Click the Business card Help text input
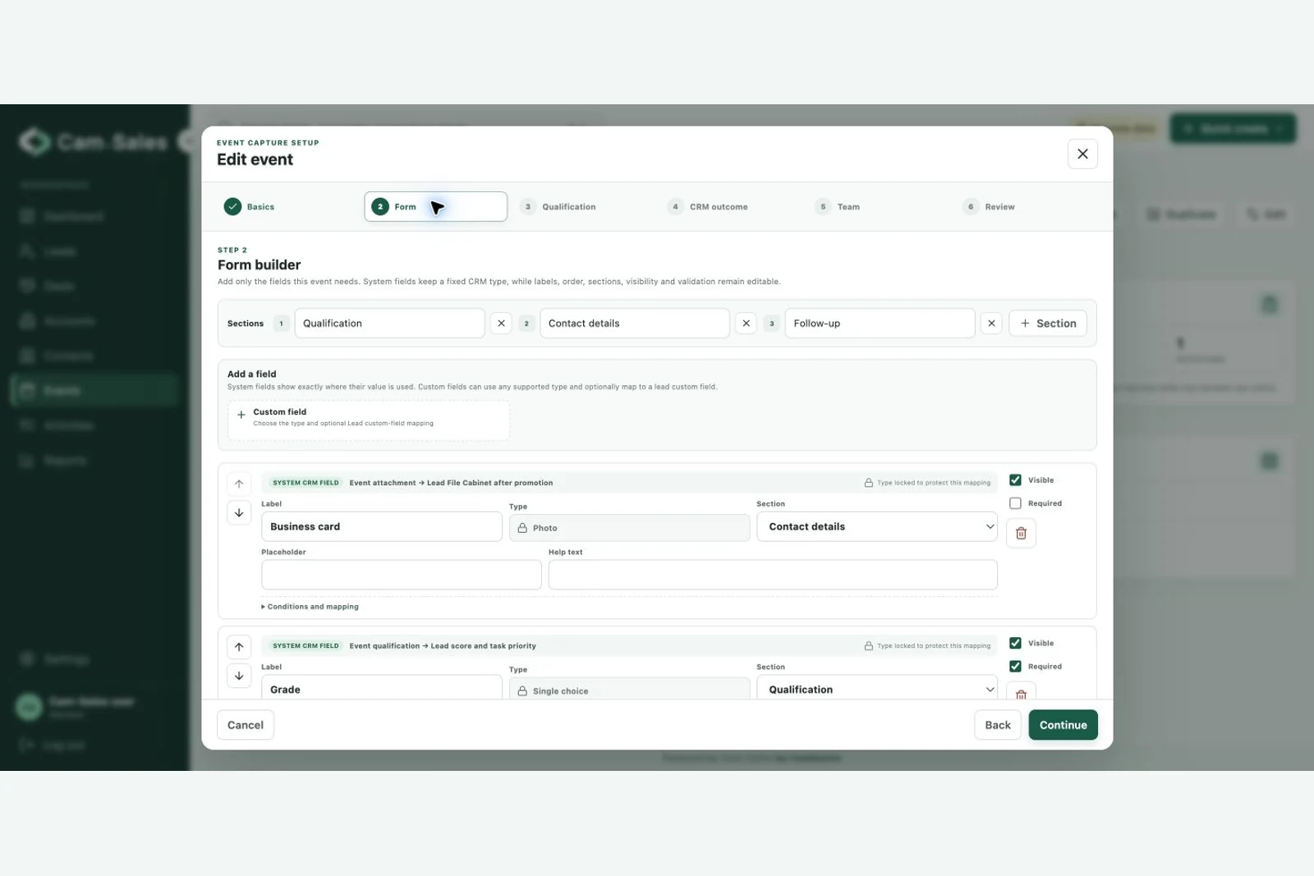This screenshot has height=876, width=1314. point(773,575)
